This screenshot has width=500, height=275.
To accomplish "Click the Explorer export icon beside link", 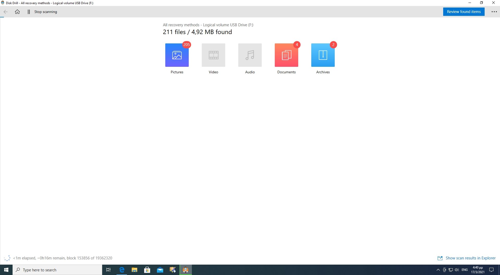I will 440,258.
